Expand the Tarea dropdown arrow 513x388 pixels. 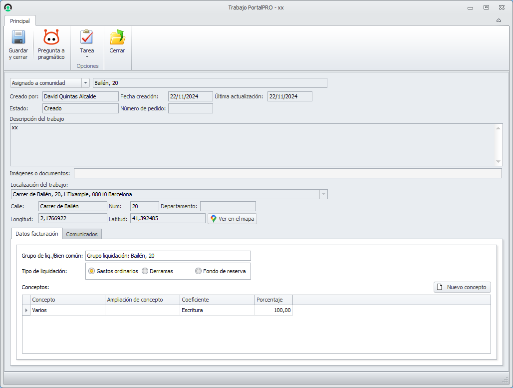87,57
